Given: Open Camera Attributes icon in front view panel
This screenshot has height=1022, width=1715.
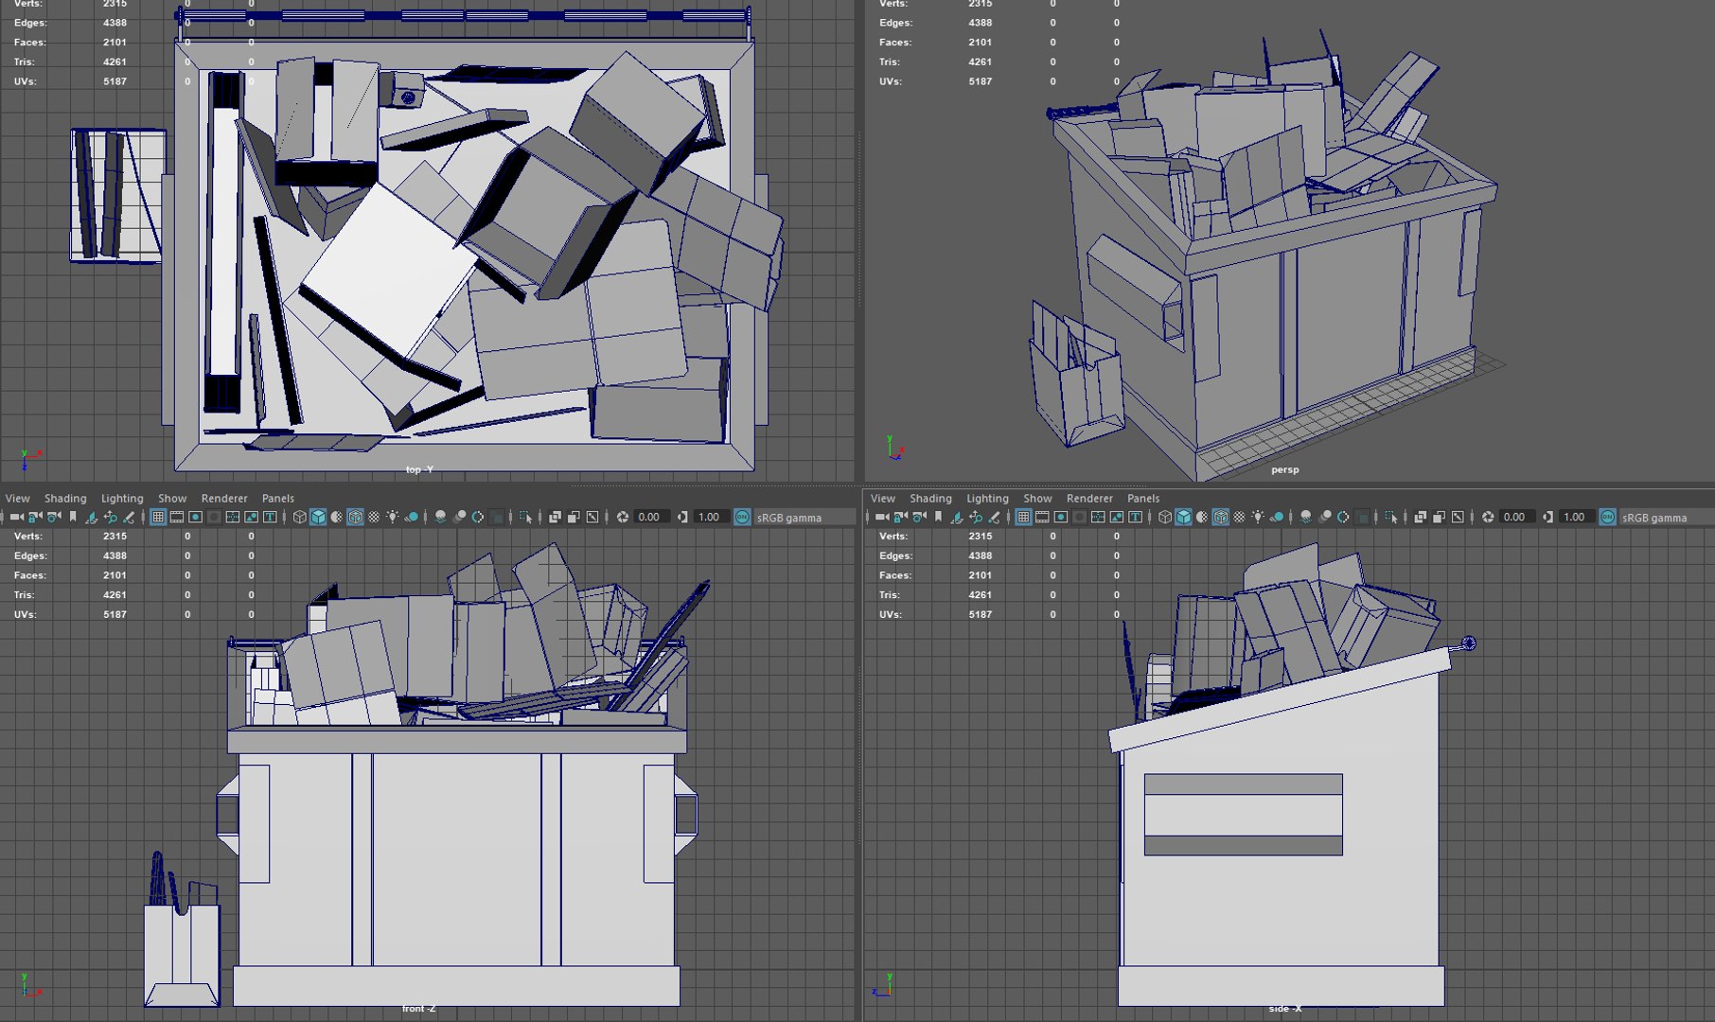Looking at the screenshot, I should tap(54, 518).
